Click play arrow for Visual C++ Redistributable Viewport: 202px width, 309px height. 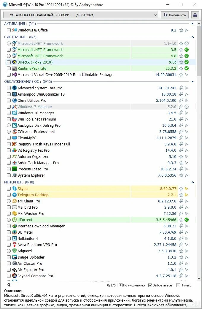coord(187,75)
